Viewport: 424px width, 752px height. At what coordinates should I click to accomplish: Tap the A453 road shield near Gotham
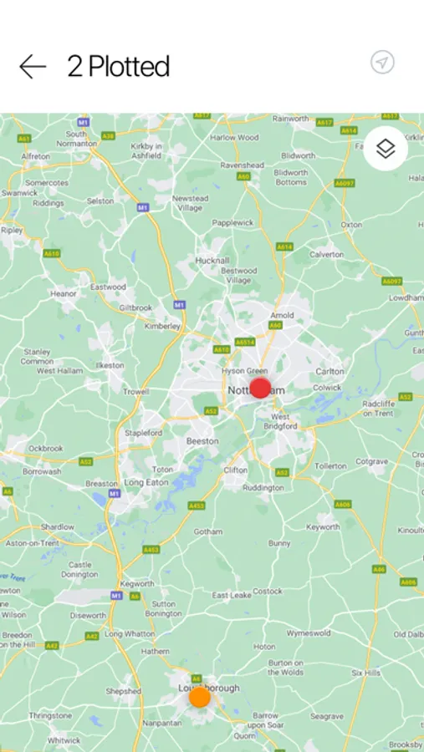(197, 506)
